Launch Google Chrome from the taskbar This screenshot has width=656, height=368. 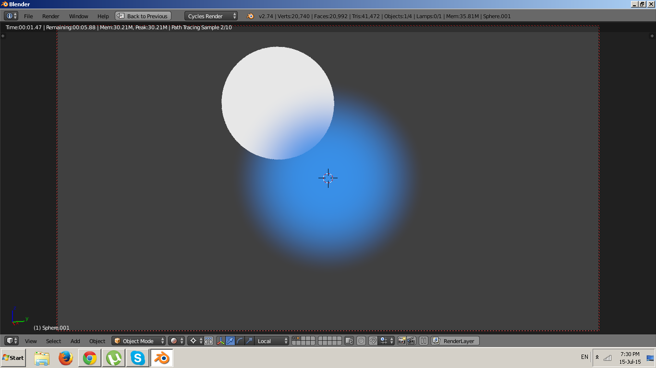tap(90, 358)
